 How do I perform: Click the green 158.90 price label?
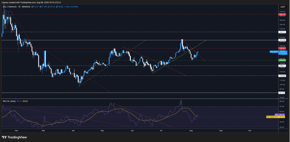point(282,60)
